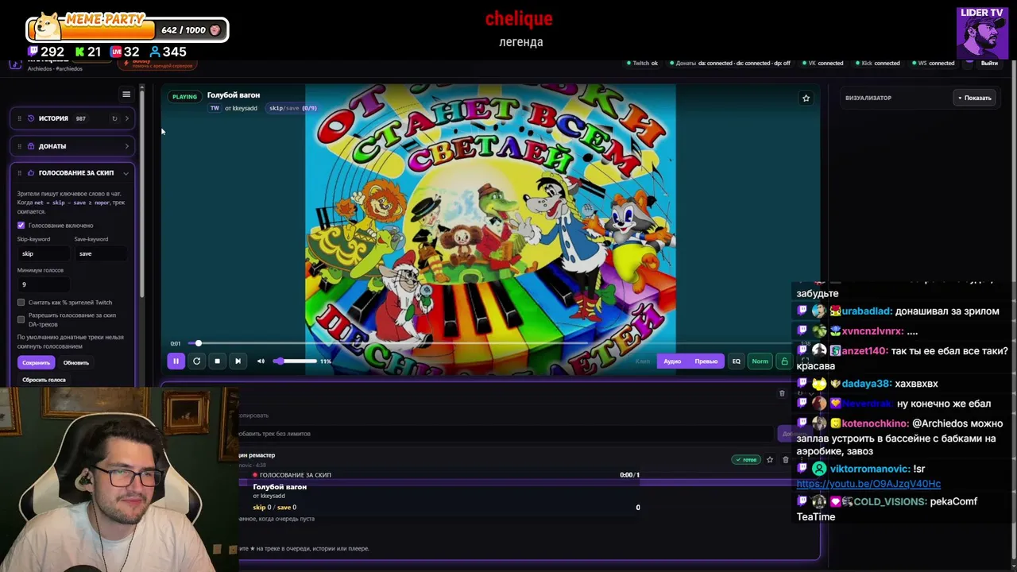Click the Выйти logout button

tap(989, 63)
